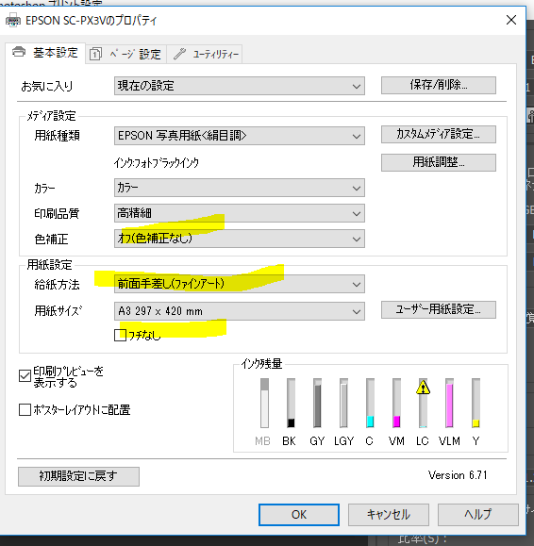Uncheck 印刷プレビューを表示する checkbox
Screen dimensions: 534x546
25,375
